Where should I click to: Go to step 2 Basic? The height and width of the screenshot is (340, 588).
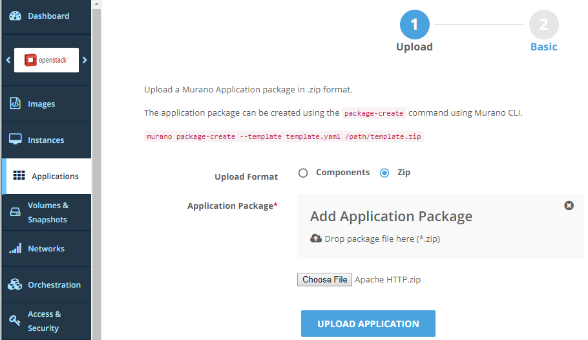543,26
